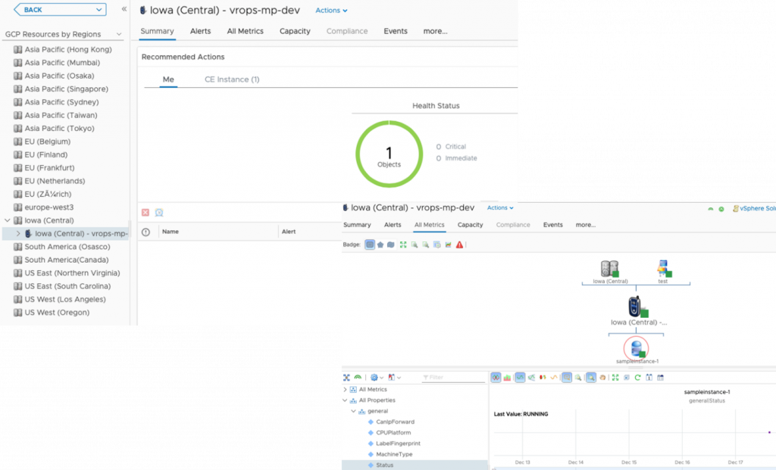Expand the All Metrics tree node

click(346, 389)
